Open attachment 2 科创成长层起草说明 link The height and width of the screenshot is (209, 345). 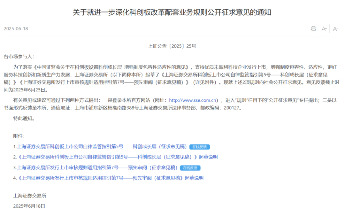tap(117, 157)
